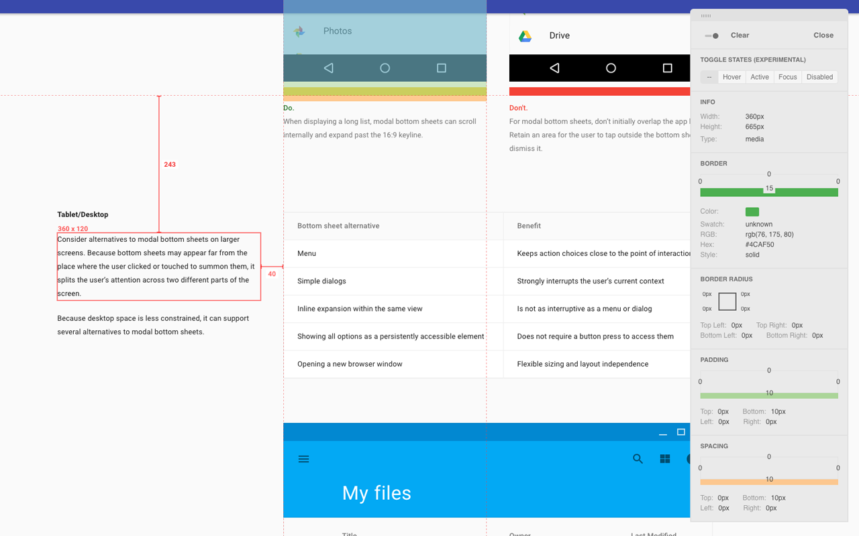
Task: Click the paragraph starting 'Consider alternatives to modal'
Action: [x=158, y=267]
